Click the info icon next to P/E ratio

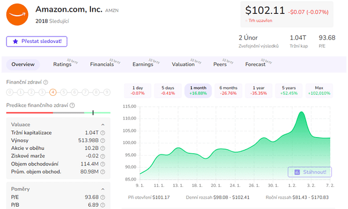click(x=103, y=197)
